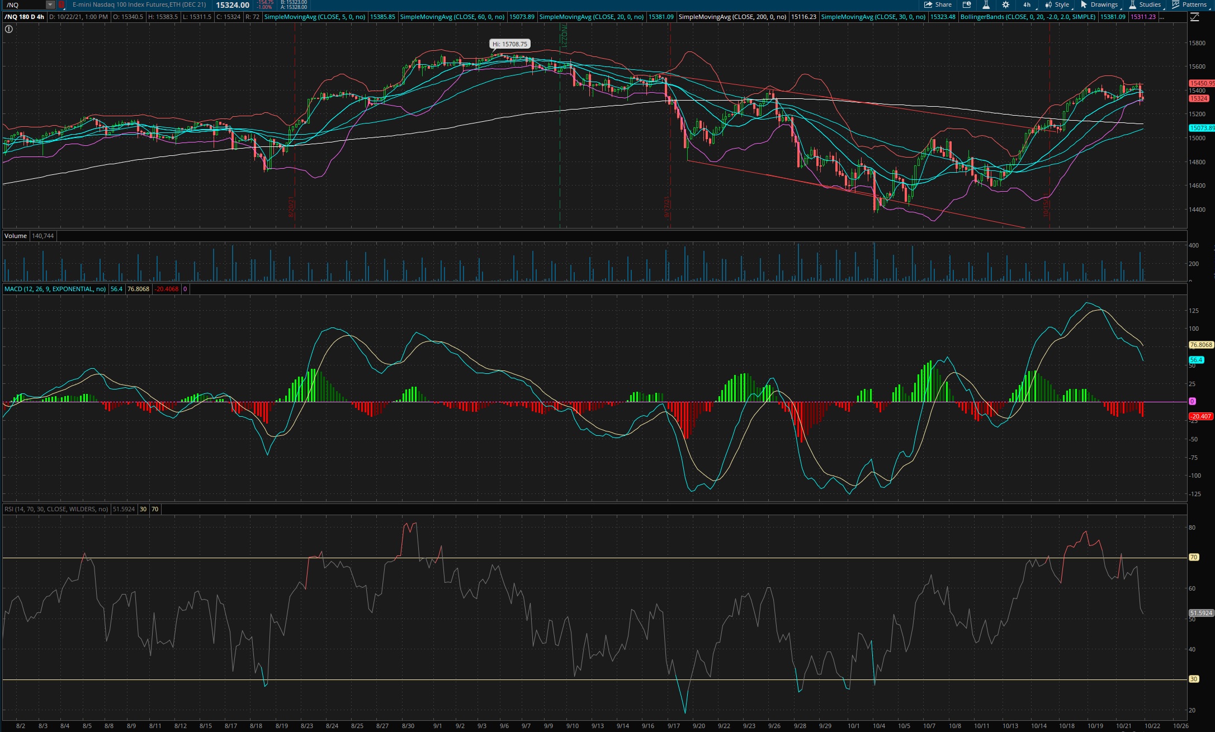Click the RSI study header label

coord(56,509)
